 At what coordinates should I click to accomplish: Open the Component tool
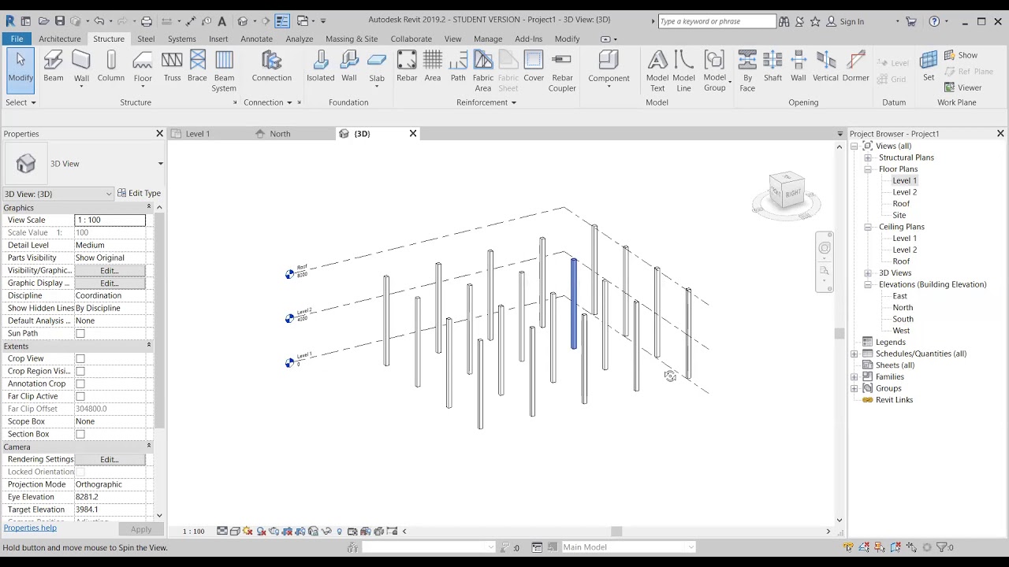[609, 67]
